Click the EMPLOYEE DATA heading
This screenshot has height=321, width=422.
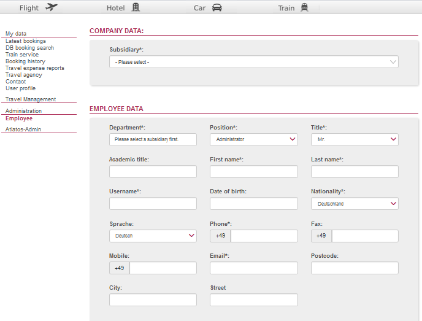tap(117, 109)
